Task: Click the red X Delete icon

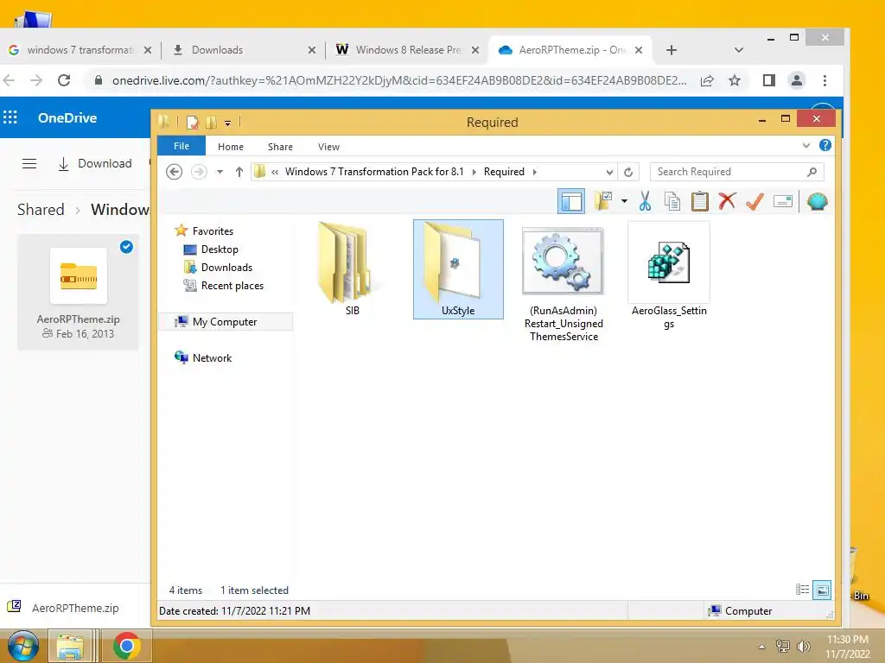Action: click(x=727, y=201)
